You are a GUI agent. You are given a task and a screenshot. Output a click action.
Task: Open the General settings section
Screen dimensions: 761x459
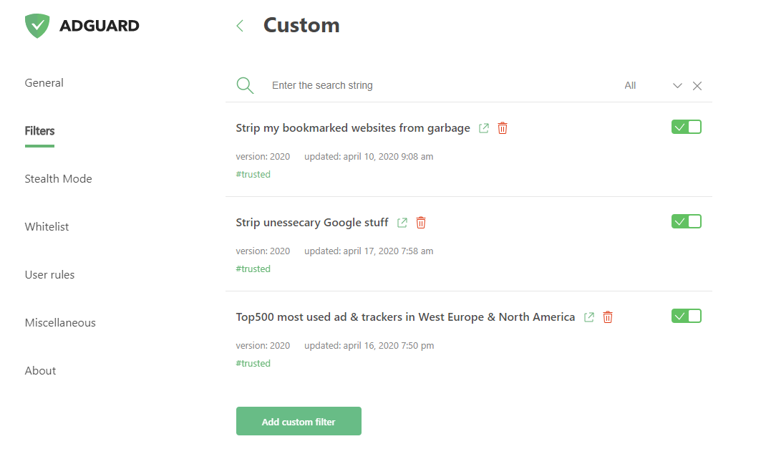coord(44,83)
